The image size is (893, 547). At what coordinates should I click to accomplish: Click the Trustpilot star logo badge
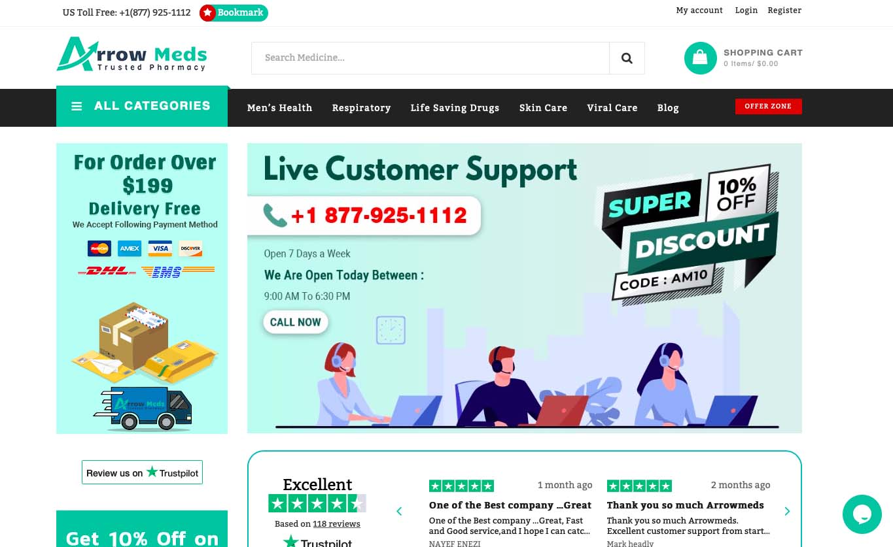click(x=142, y=472)
